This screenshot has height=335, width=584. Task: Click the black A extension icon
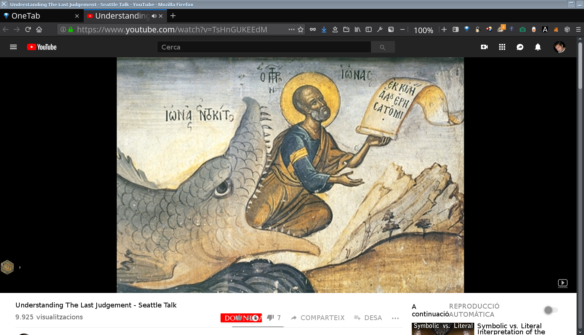coord(545,29)
